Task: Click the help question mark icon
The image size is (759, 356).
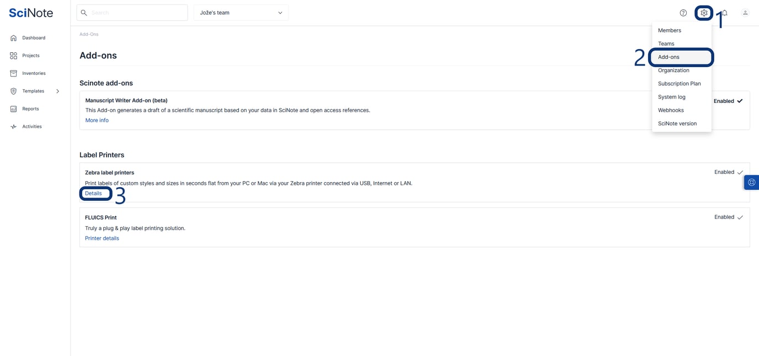Action: click(x=683, y=13)
